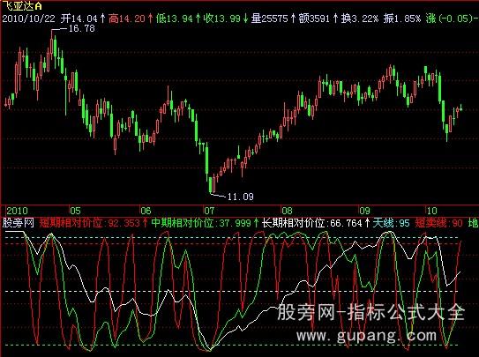The height and width of the screenshot is (357, 479).
Task: Click the 长期相对价位 66.764 indicator label
Action: [x=312, y=223]
